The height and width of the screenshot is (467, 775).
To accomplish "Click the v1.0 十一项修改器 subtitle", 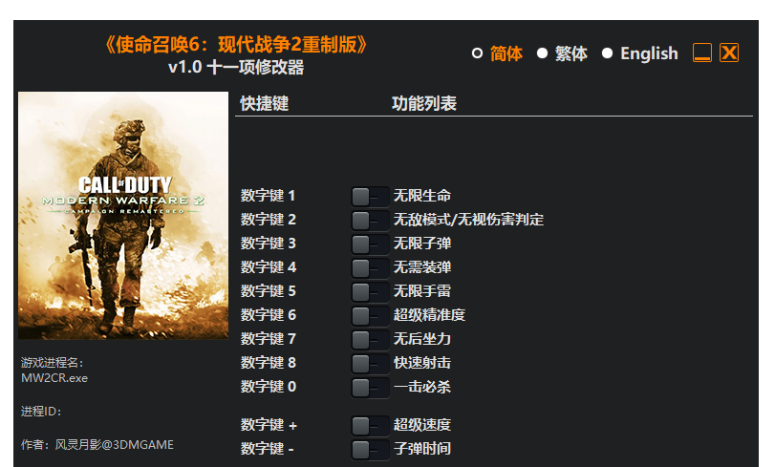I will [236, 67].
